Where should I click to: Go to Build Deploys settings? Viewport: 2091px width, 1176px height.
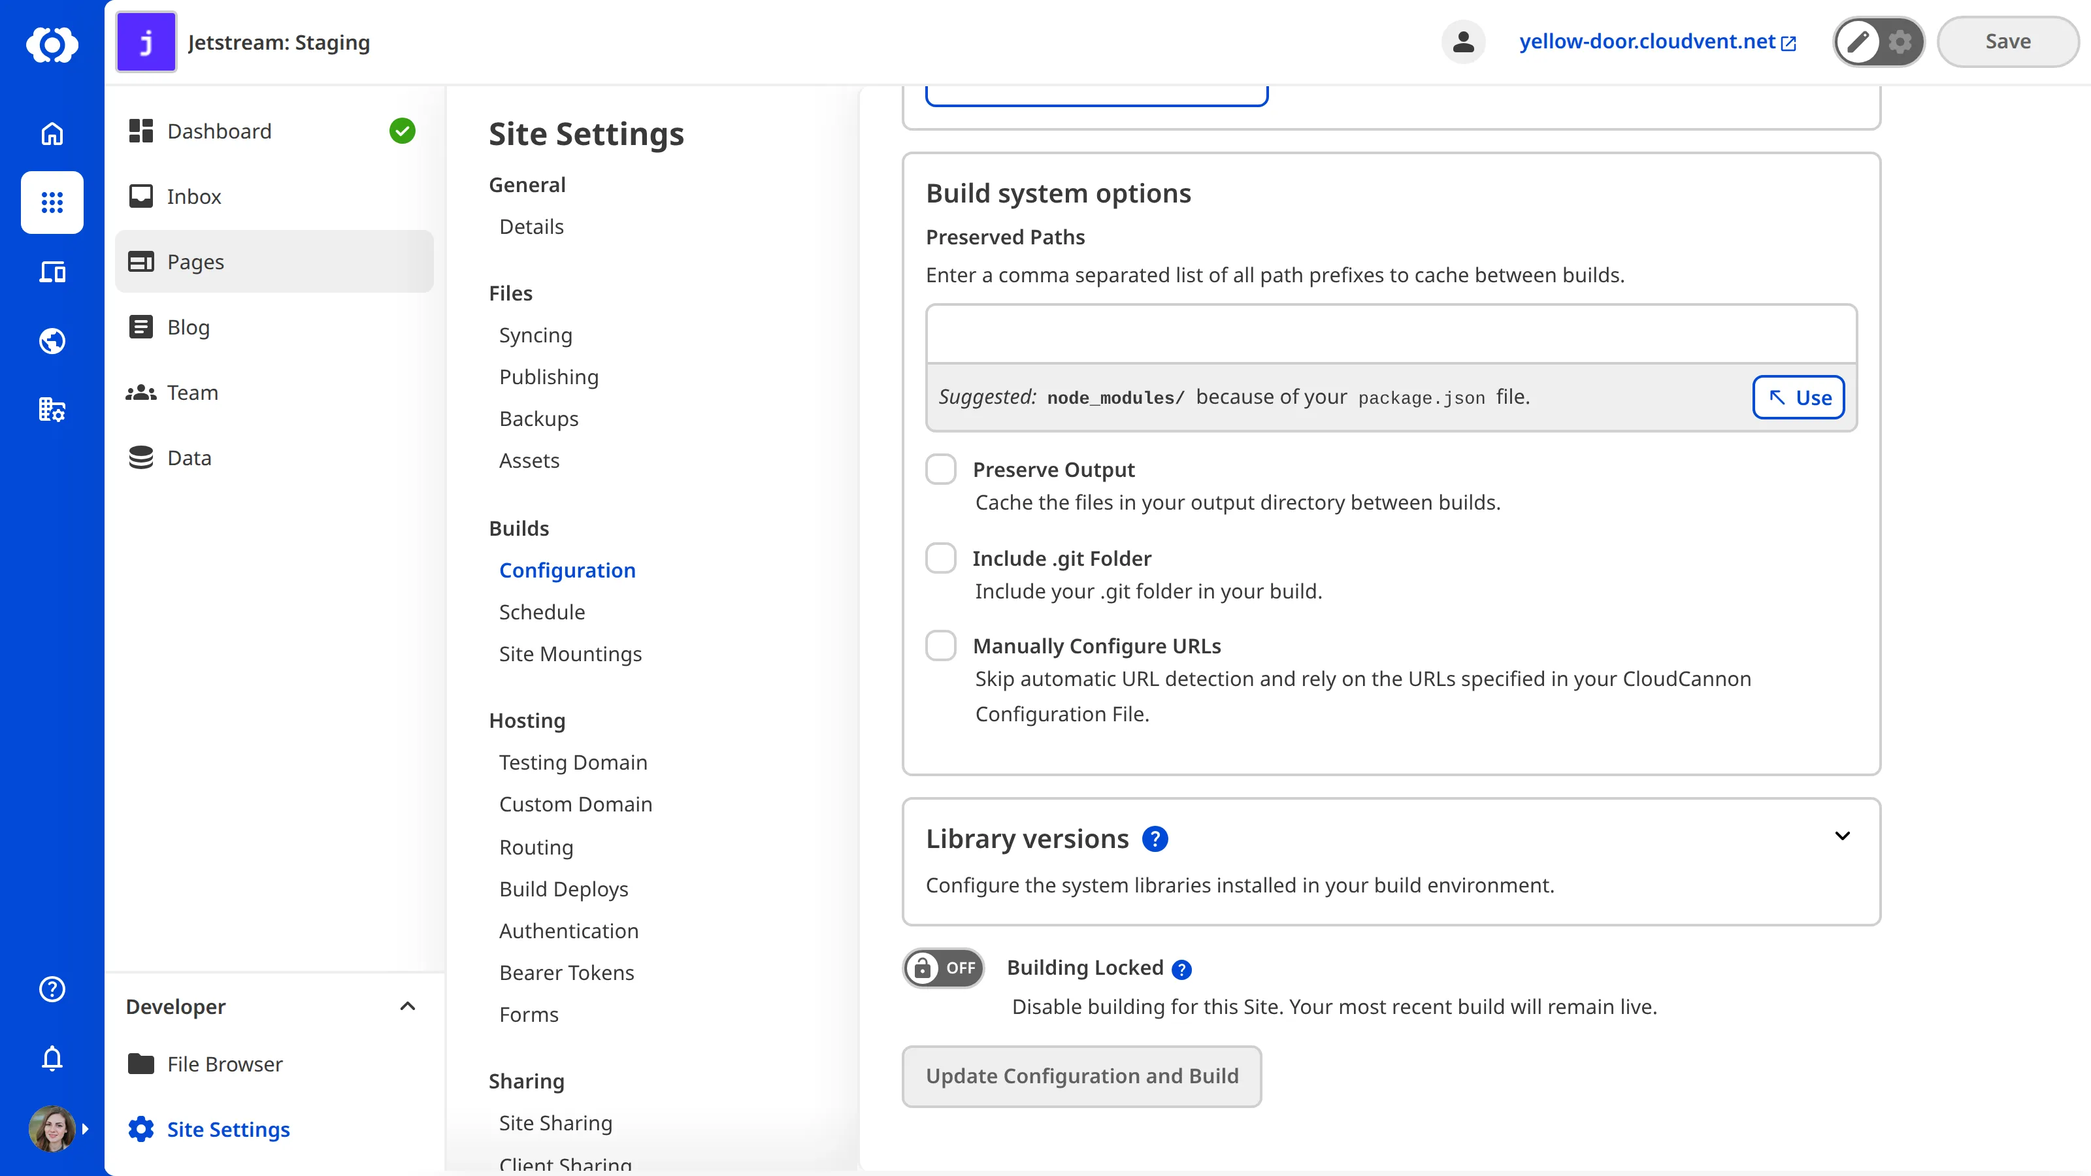564,889
